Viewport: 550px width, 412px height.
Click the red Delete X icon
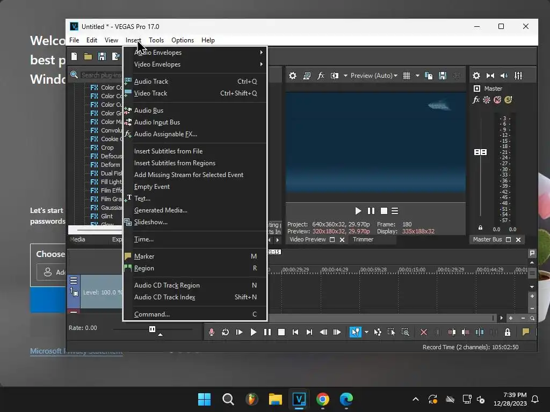pyautogui.click(x=424, y=332)
